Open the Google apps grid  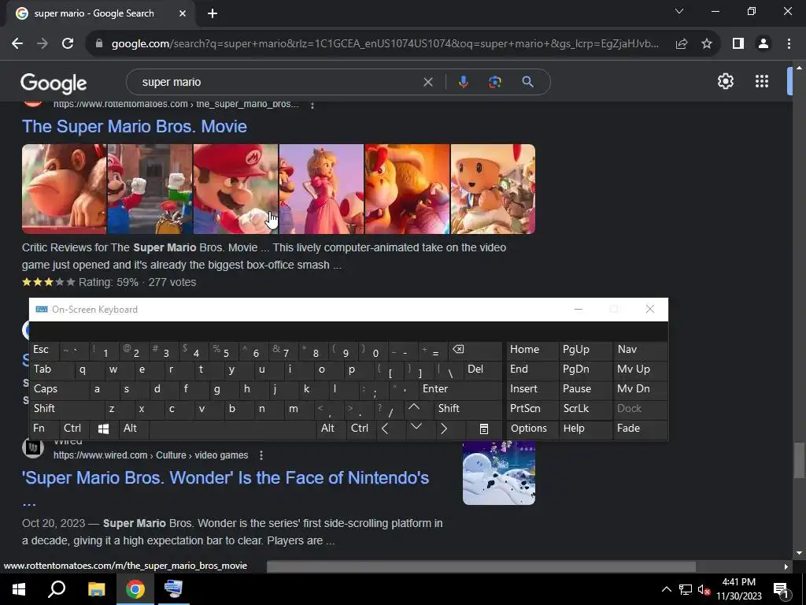coord(762,81)
